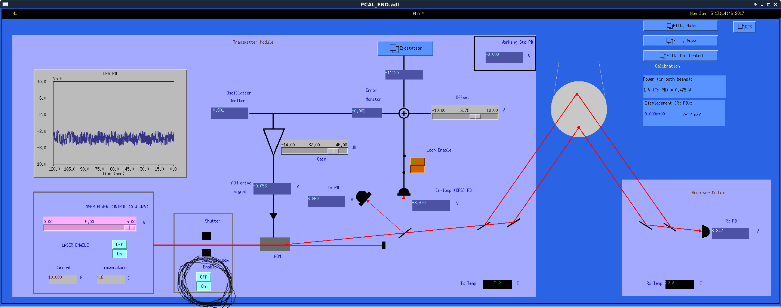Open the Filt. Main display
The image size is (781, 308).
point(680,26)
